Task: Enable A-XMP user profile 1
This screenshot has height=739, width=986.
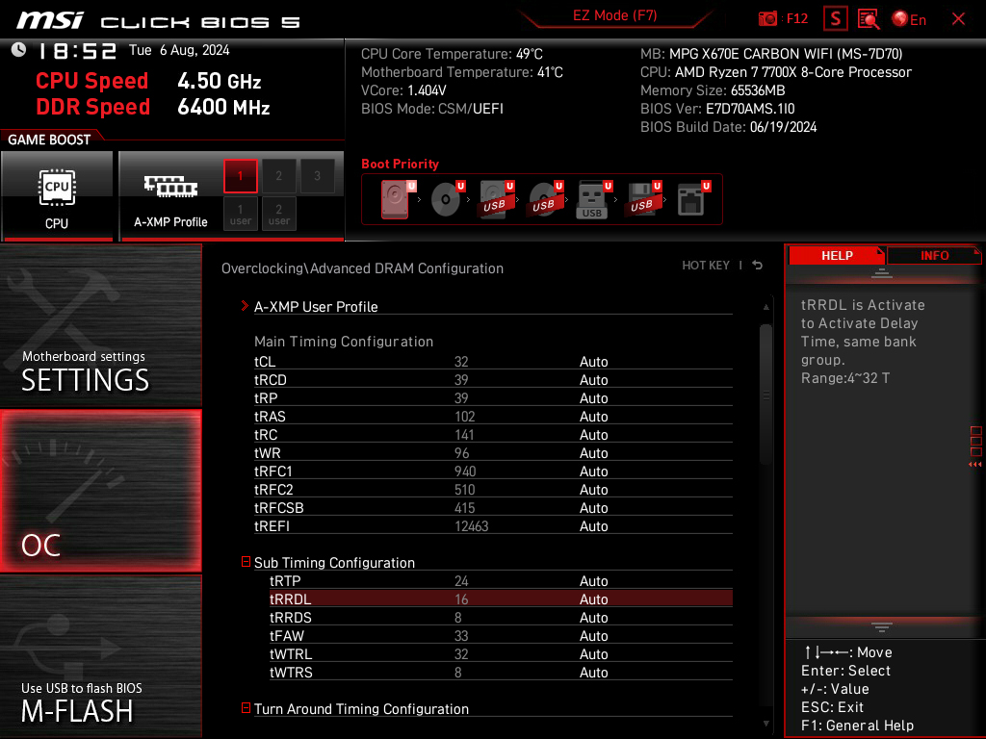Action: [241, 214]
